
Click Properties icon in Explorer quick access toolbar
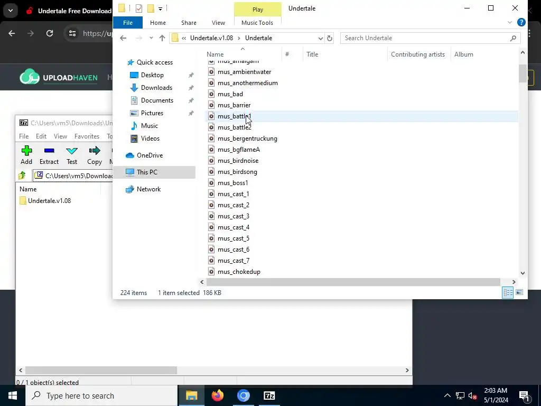tap(139, 8)
